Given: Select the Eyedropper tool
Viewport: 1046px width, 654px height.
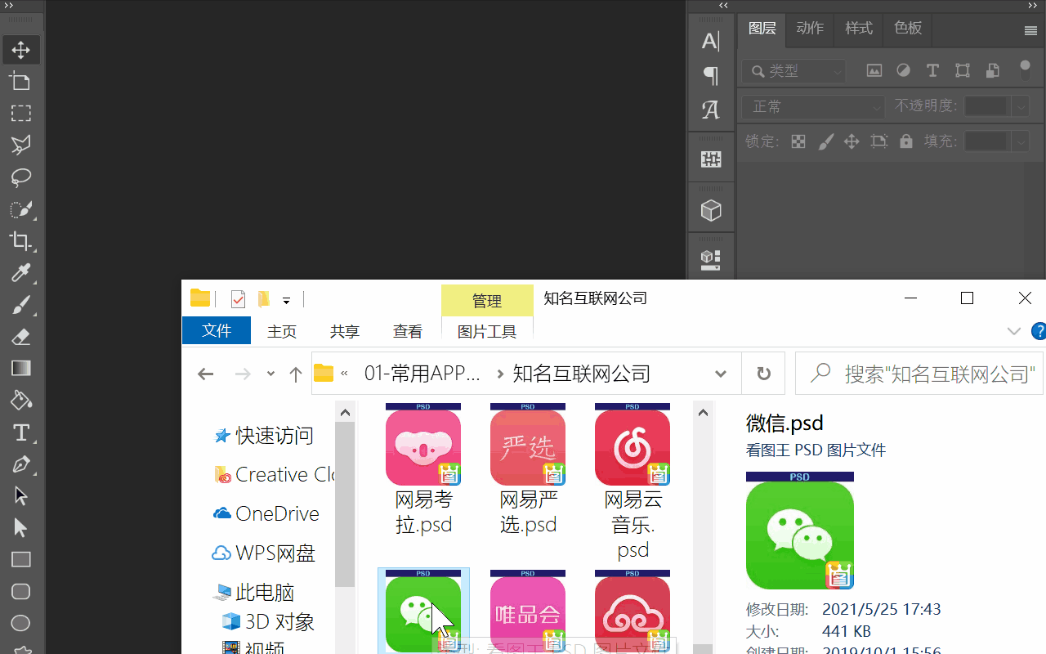Looking at the screenshot, I should (20, 273).
